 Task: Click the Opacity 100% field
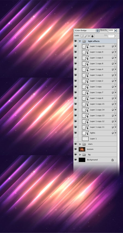point(111,31)
